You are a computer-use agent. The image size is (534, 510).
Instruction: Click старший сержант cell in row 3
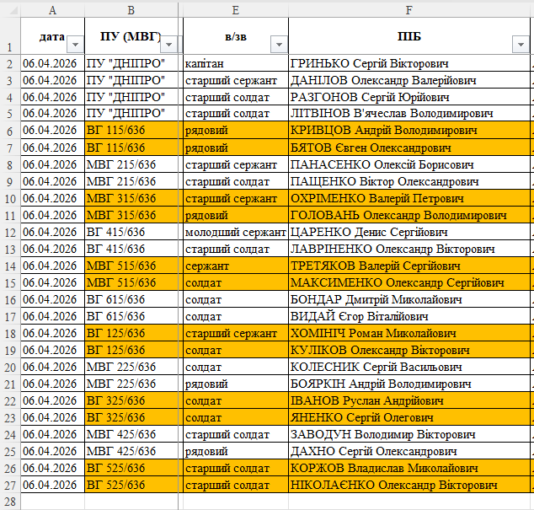(x=236, y=80)
